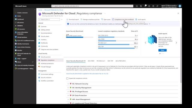Open Azure Security Benchmark subscription link
The width and height of the screenshot is (192, 108).
pyautogui.click(x=87, y=74)
